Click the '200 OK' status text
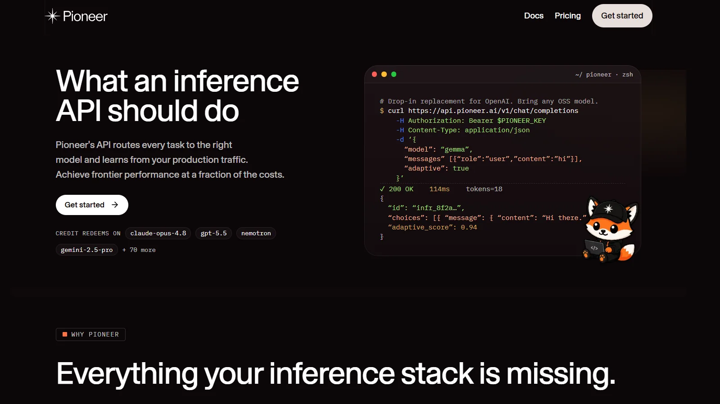The height and width of the screenshot is (404, 720). [401, 189]
